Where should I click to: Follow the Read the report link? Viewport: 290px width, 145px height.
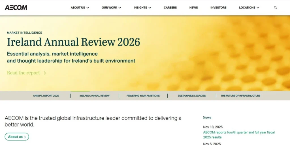tap(26, 73)
